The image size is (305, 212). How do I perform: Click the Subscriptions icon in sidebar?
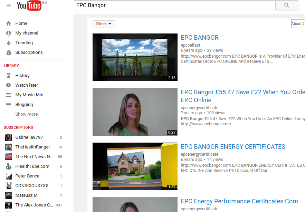coord(9,52)
